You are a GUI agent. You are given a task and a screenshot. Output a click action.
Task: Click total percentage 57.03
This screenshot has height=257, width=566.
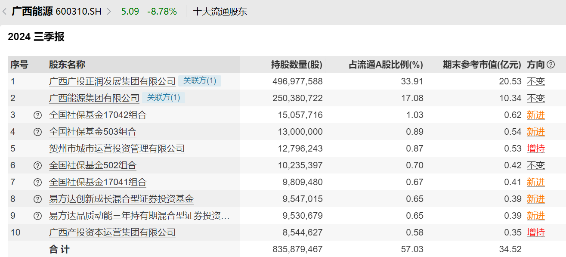point(412,249)
